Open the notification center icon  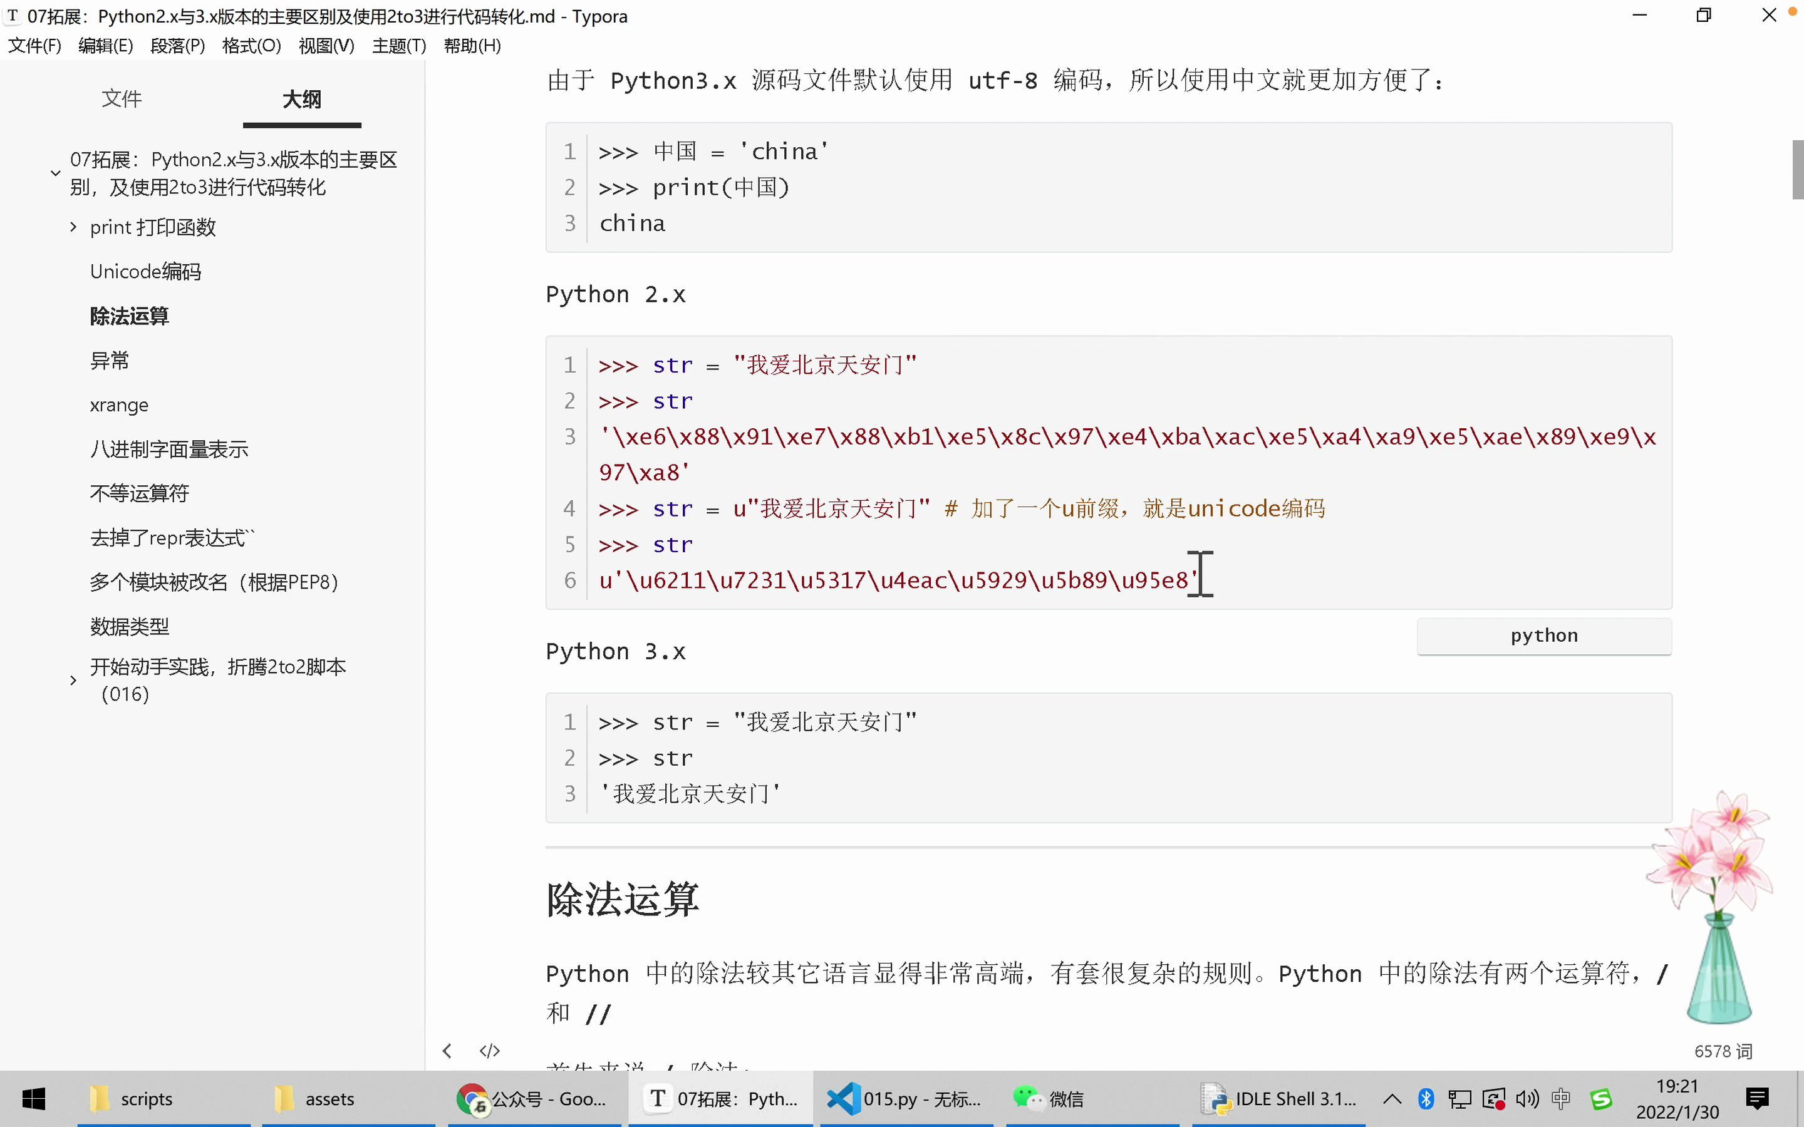[x=1757, y=1098]
